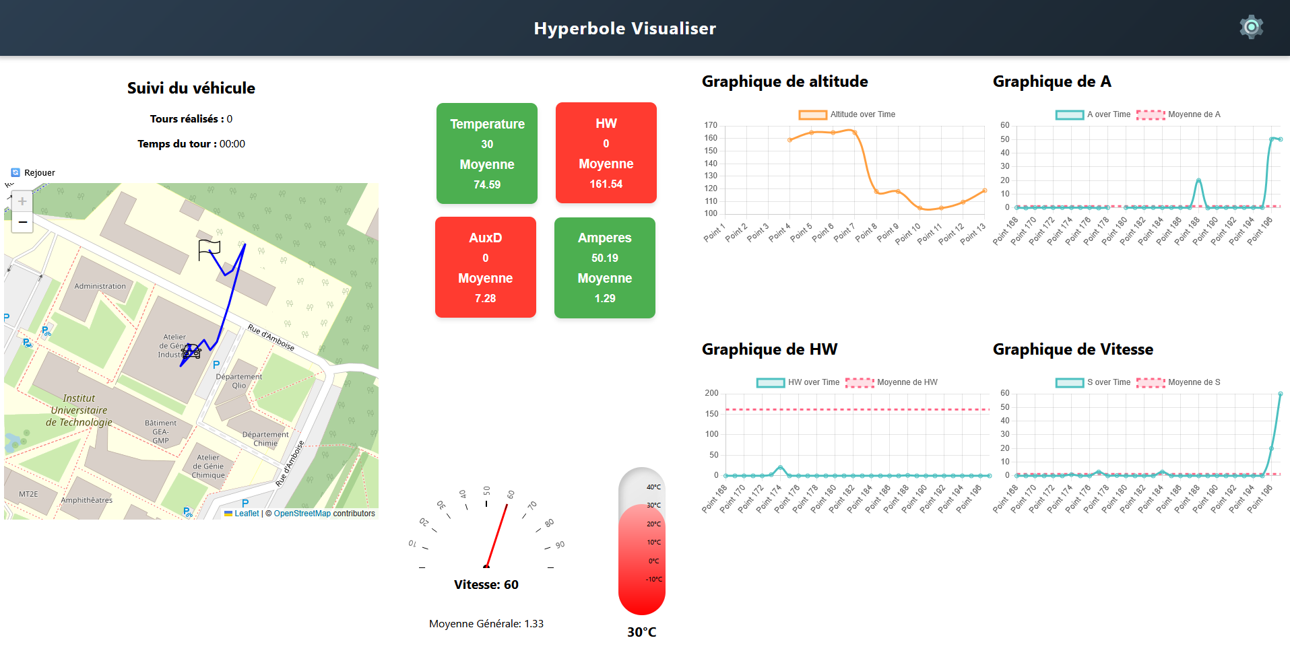
Task: Toggle Moyenne de A legend entry
Action: [x=1178, y=114]
